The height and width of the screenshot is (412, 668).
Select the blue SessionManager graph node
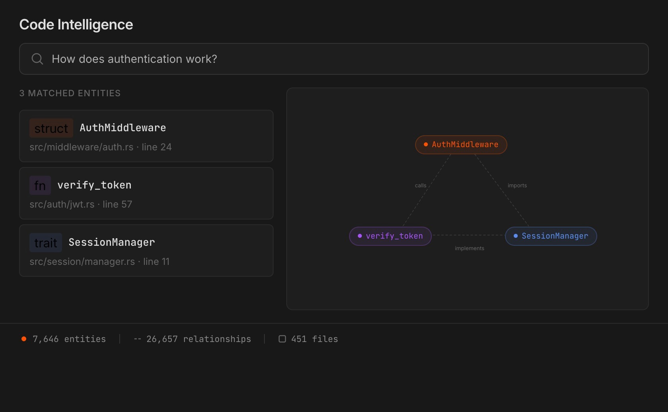[551, 236]
